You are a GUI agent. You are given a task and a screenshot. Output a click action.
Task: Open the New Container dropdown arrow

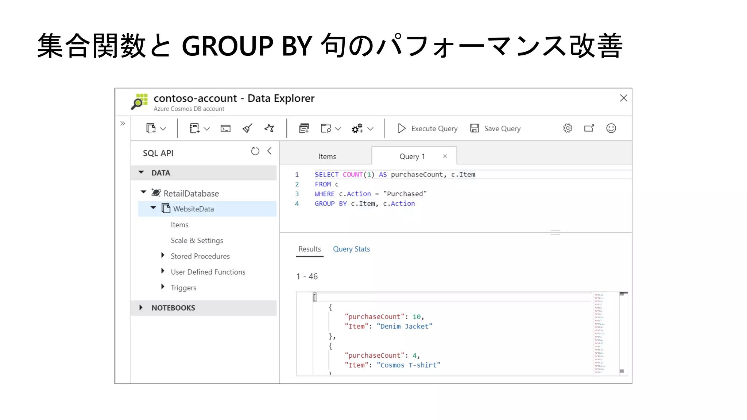tap(163, 129)
